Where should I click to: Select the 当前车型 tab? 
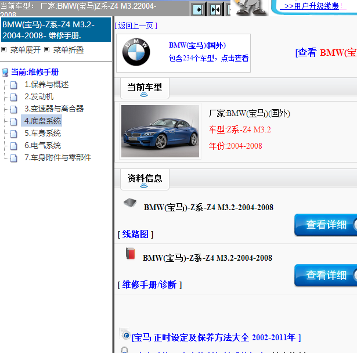[145, 88]
